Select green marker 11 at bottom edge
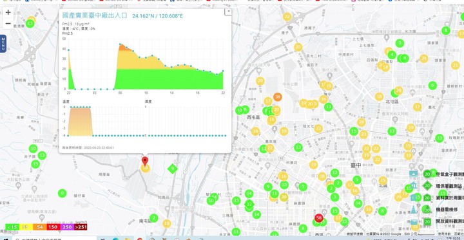Screen dimensions: 464x240 (x=236, y=232)
